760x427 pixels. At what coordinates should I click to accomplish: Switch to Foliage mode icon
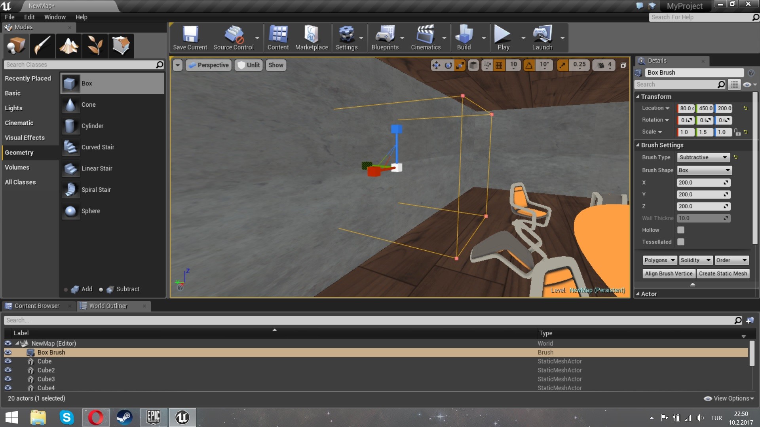[95, 45]
